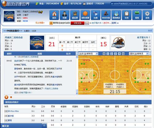The image size is (154, 128).
Task: Open the 经理 manager icon
Action: pyautogui.click(x=64, y=15)
